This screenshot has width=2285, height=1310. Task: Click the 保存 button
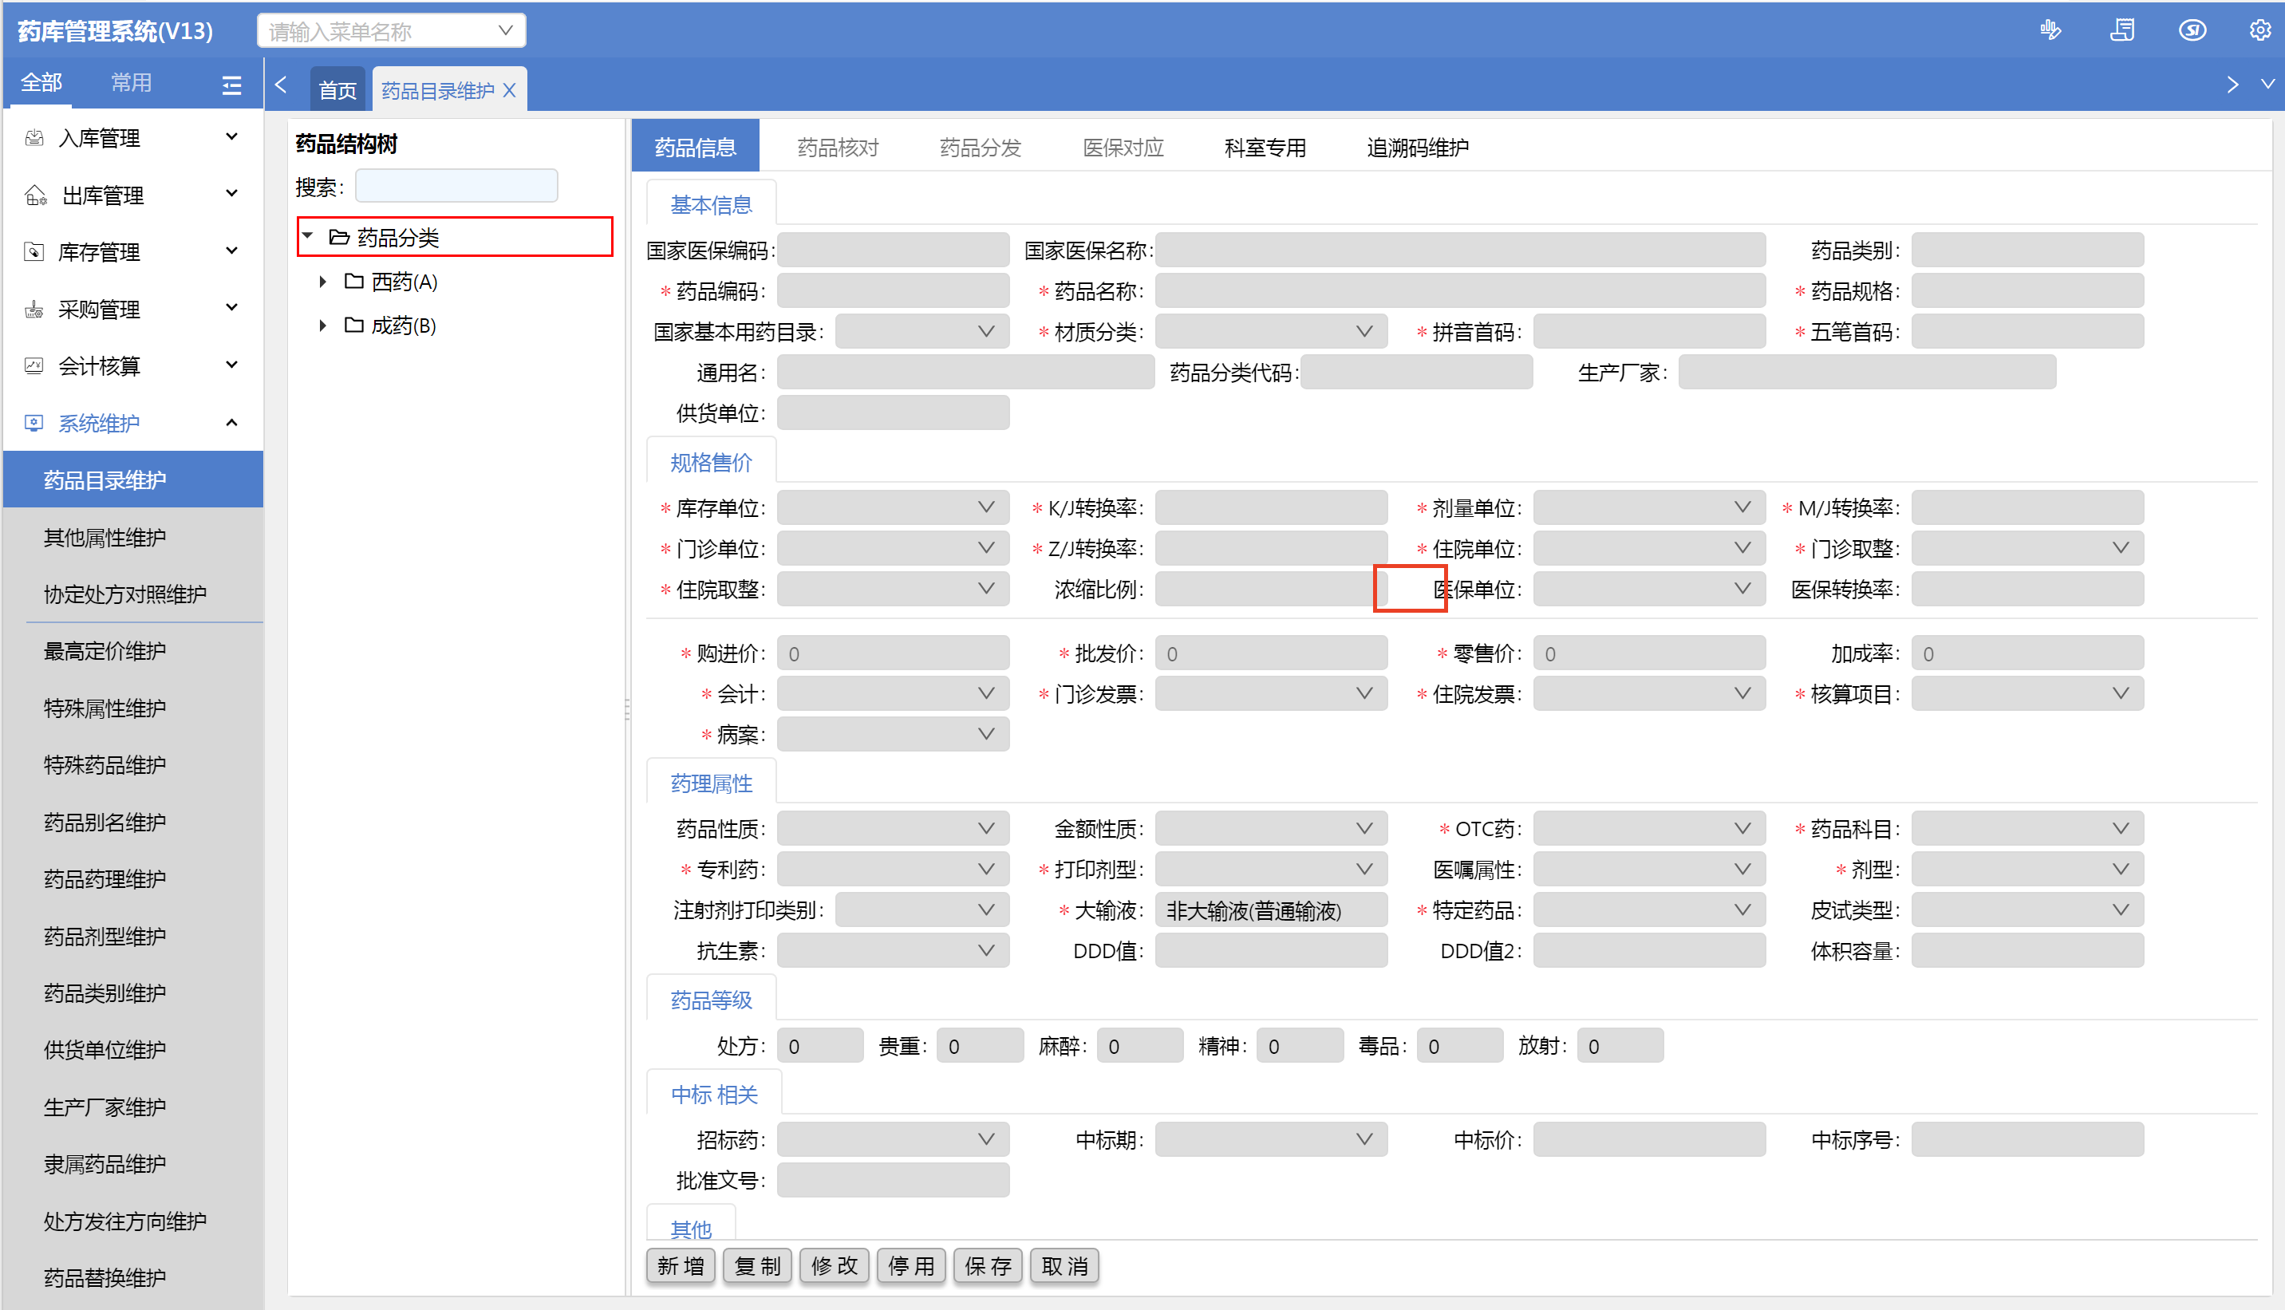987,1266
